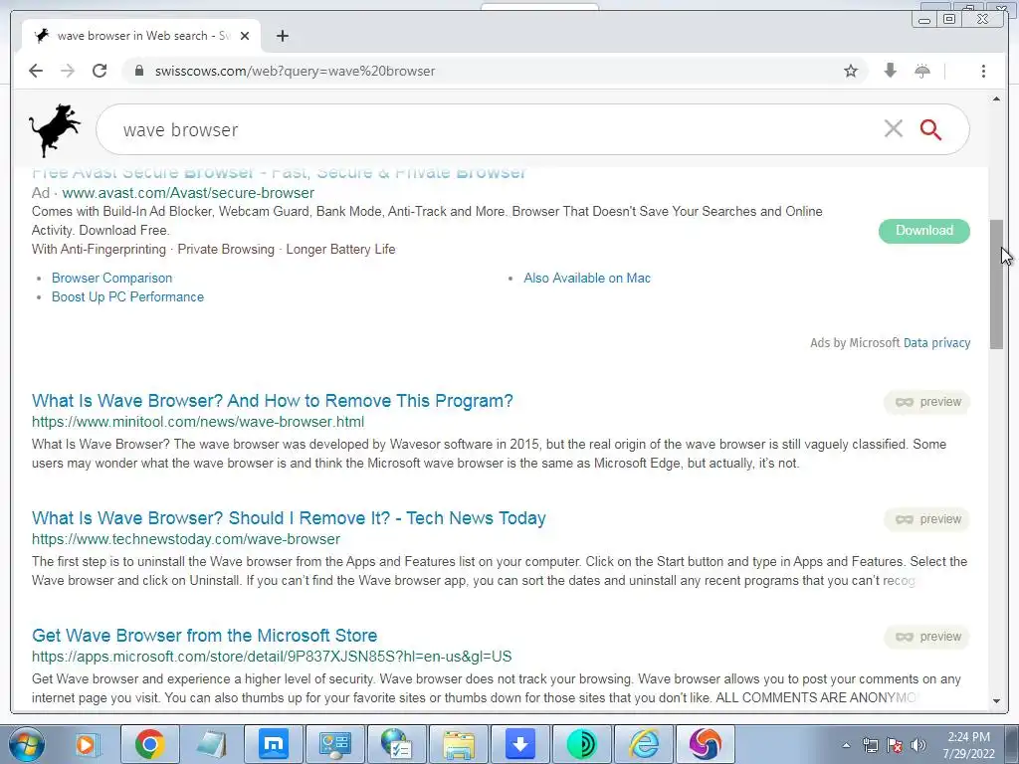Viewport: 1019px width, 764px height.
Task: Show hidden system tray icons
Action: 846,745
